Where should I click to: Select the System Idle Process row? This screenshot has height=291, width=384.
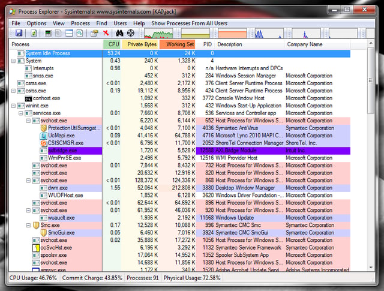coord(179,53)
